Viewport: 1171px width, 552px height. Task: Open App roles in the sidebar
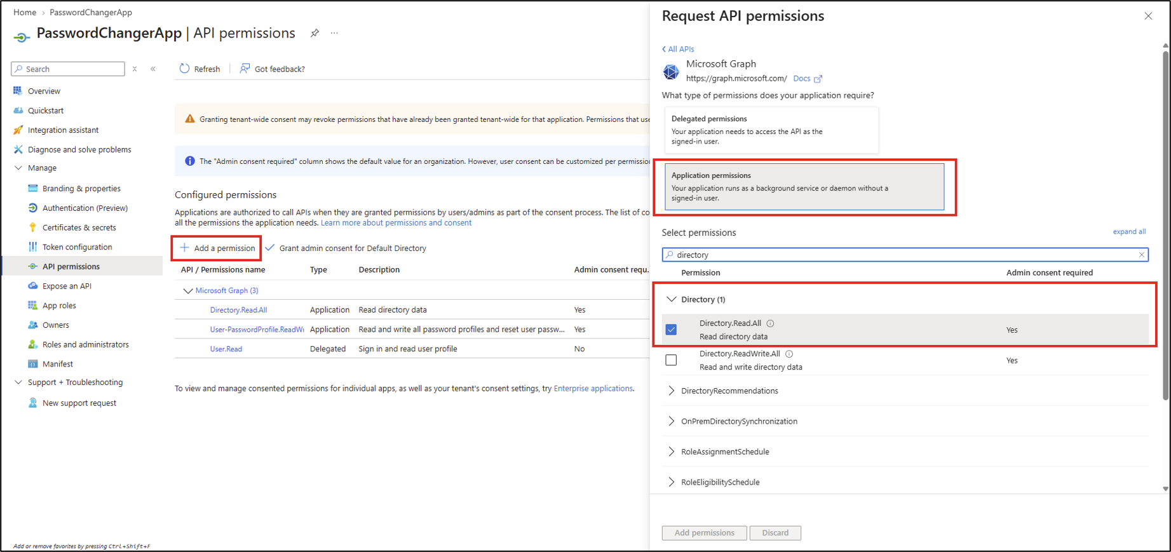pyautogui.click(x=59, y=306)
